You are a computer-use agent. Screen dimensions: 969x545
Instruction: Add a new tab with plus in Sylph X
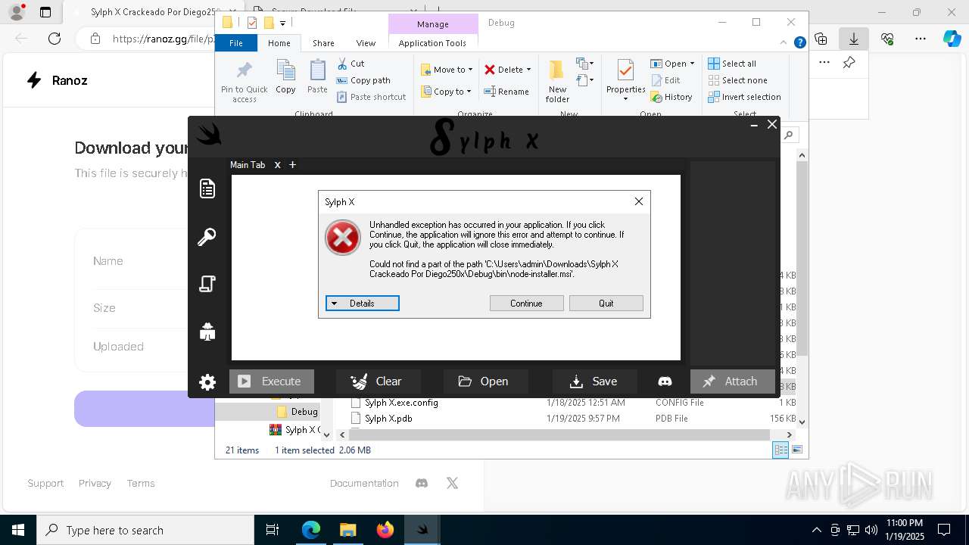coord(292,164)
